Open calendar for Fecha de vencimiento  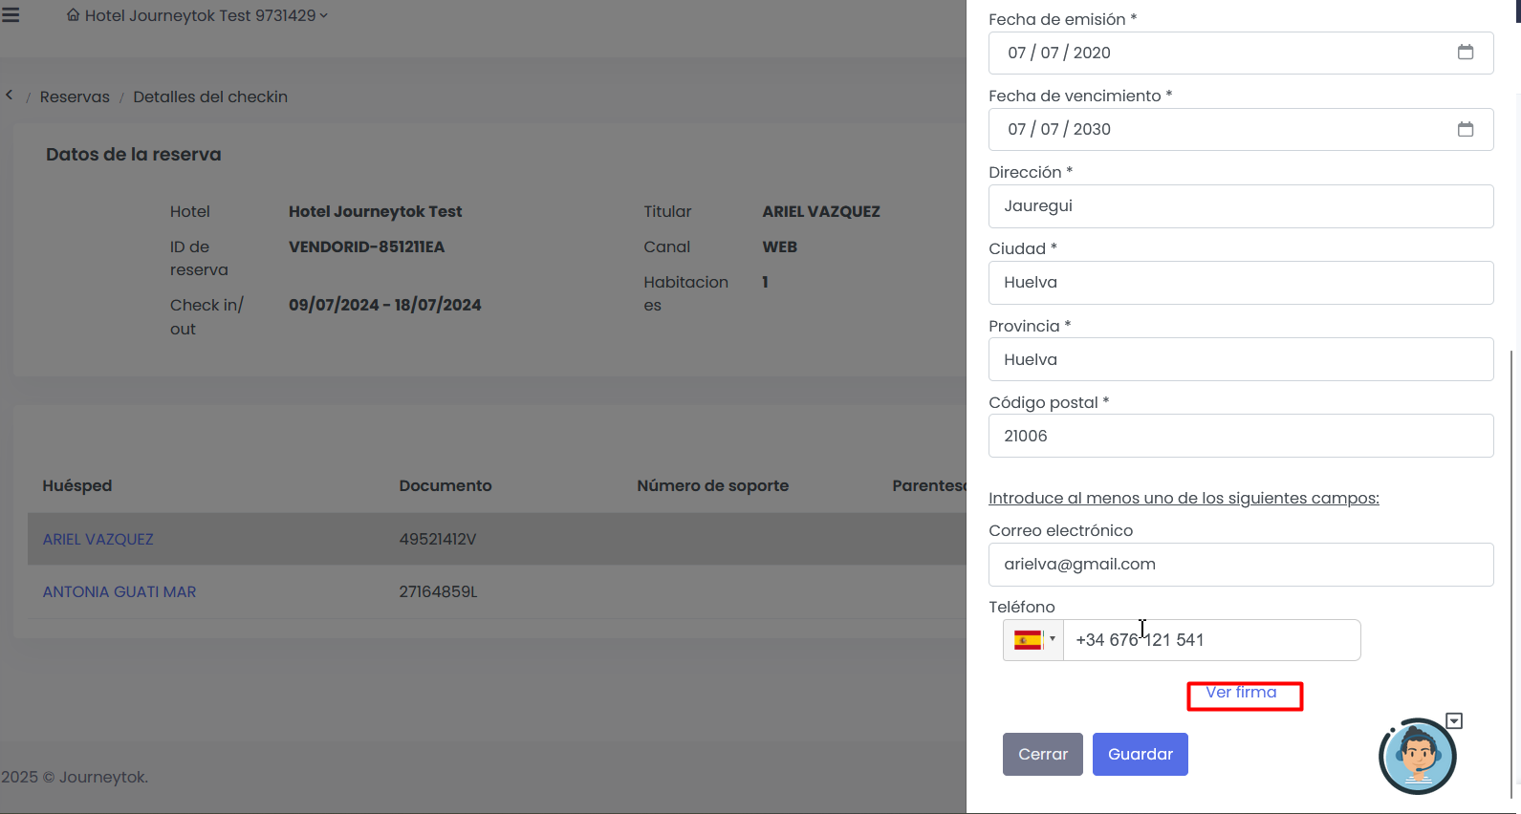[x=1465, y=129]
